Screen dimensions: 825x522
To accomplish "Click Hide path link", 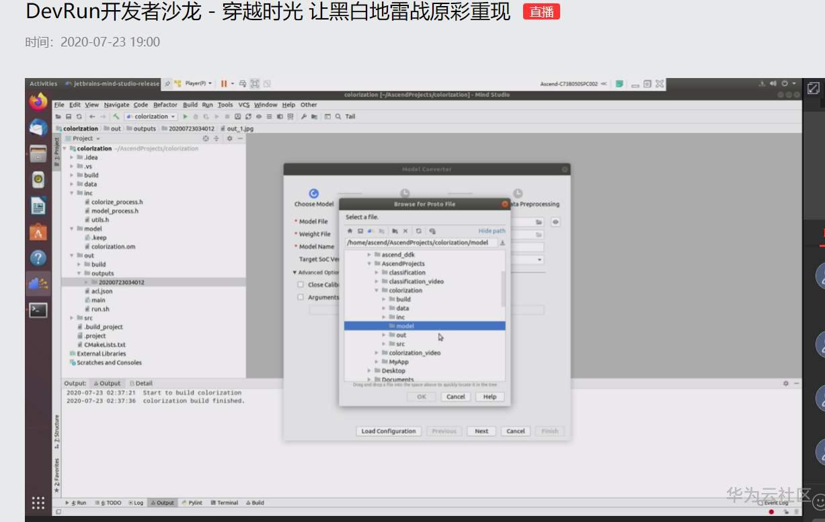I will click(492, 231).
